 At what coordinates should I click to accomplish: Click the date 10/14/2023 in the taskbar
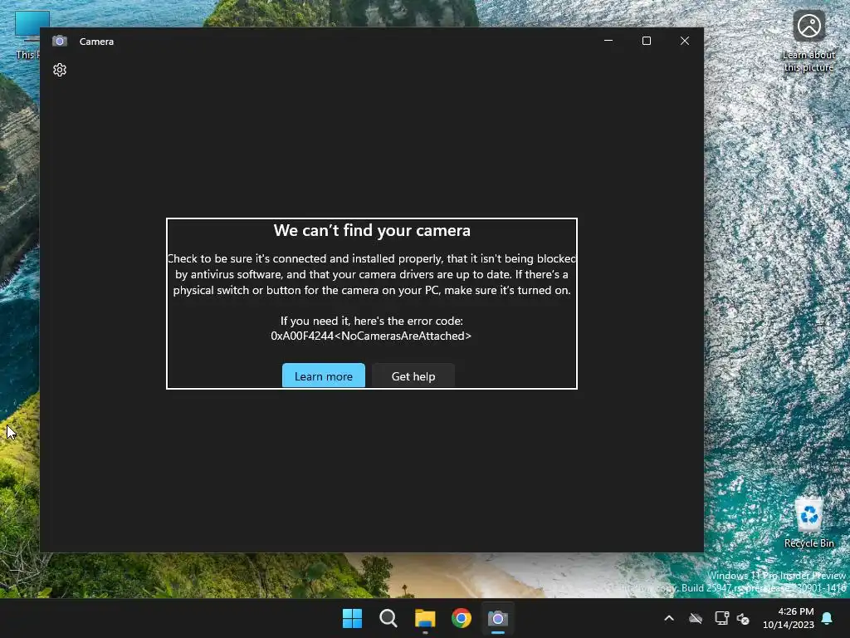click(x=789, y=625)
